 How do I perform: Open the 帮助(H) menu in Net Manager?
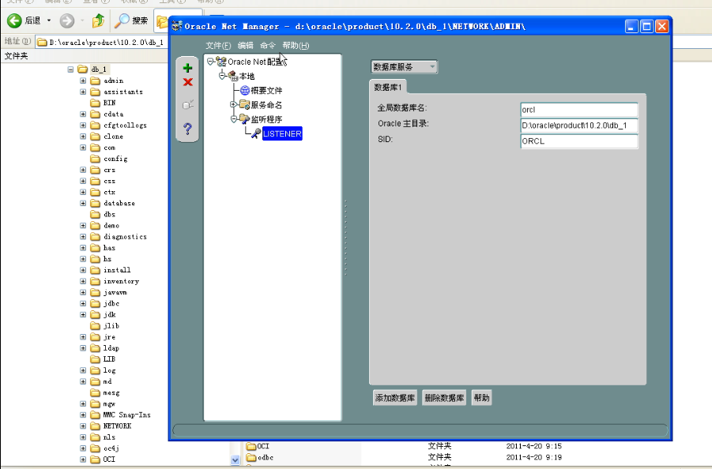pyautogui.click(x=296, y=45)
